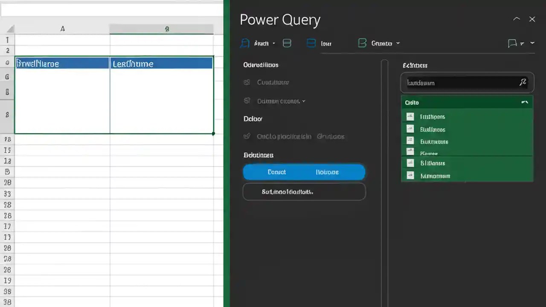Click the sheet icon beside the bottom query entry
The width and height of the screenshot is (546, 307).
coord(410,176)
